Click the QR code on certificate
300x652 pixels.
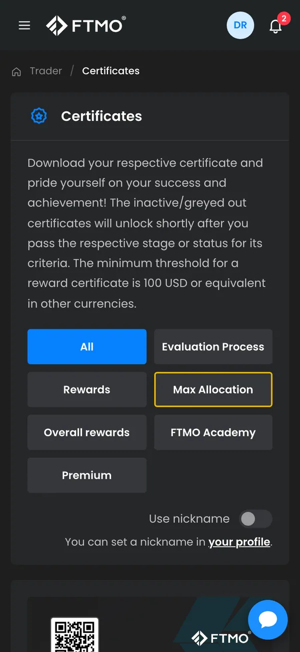74,635
